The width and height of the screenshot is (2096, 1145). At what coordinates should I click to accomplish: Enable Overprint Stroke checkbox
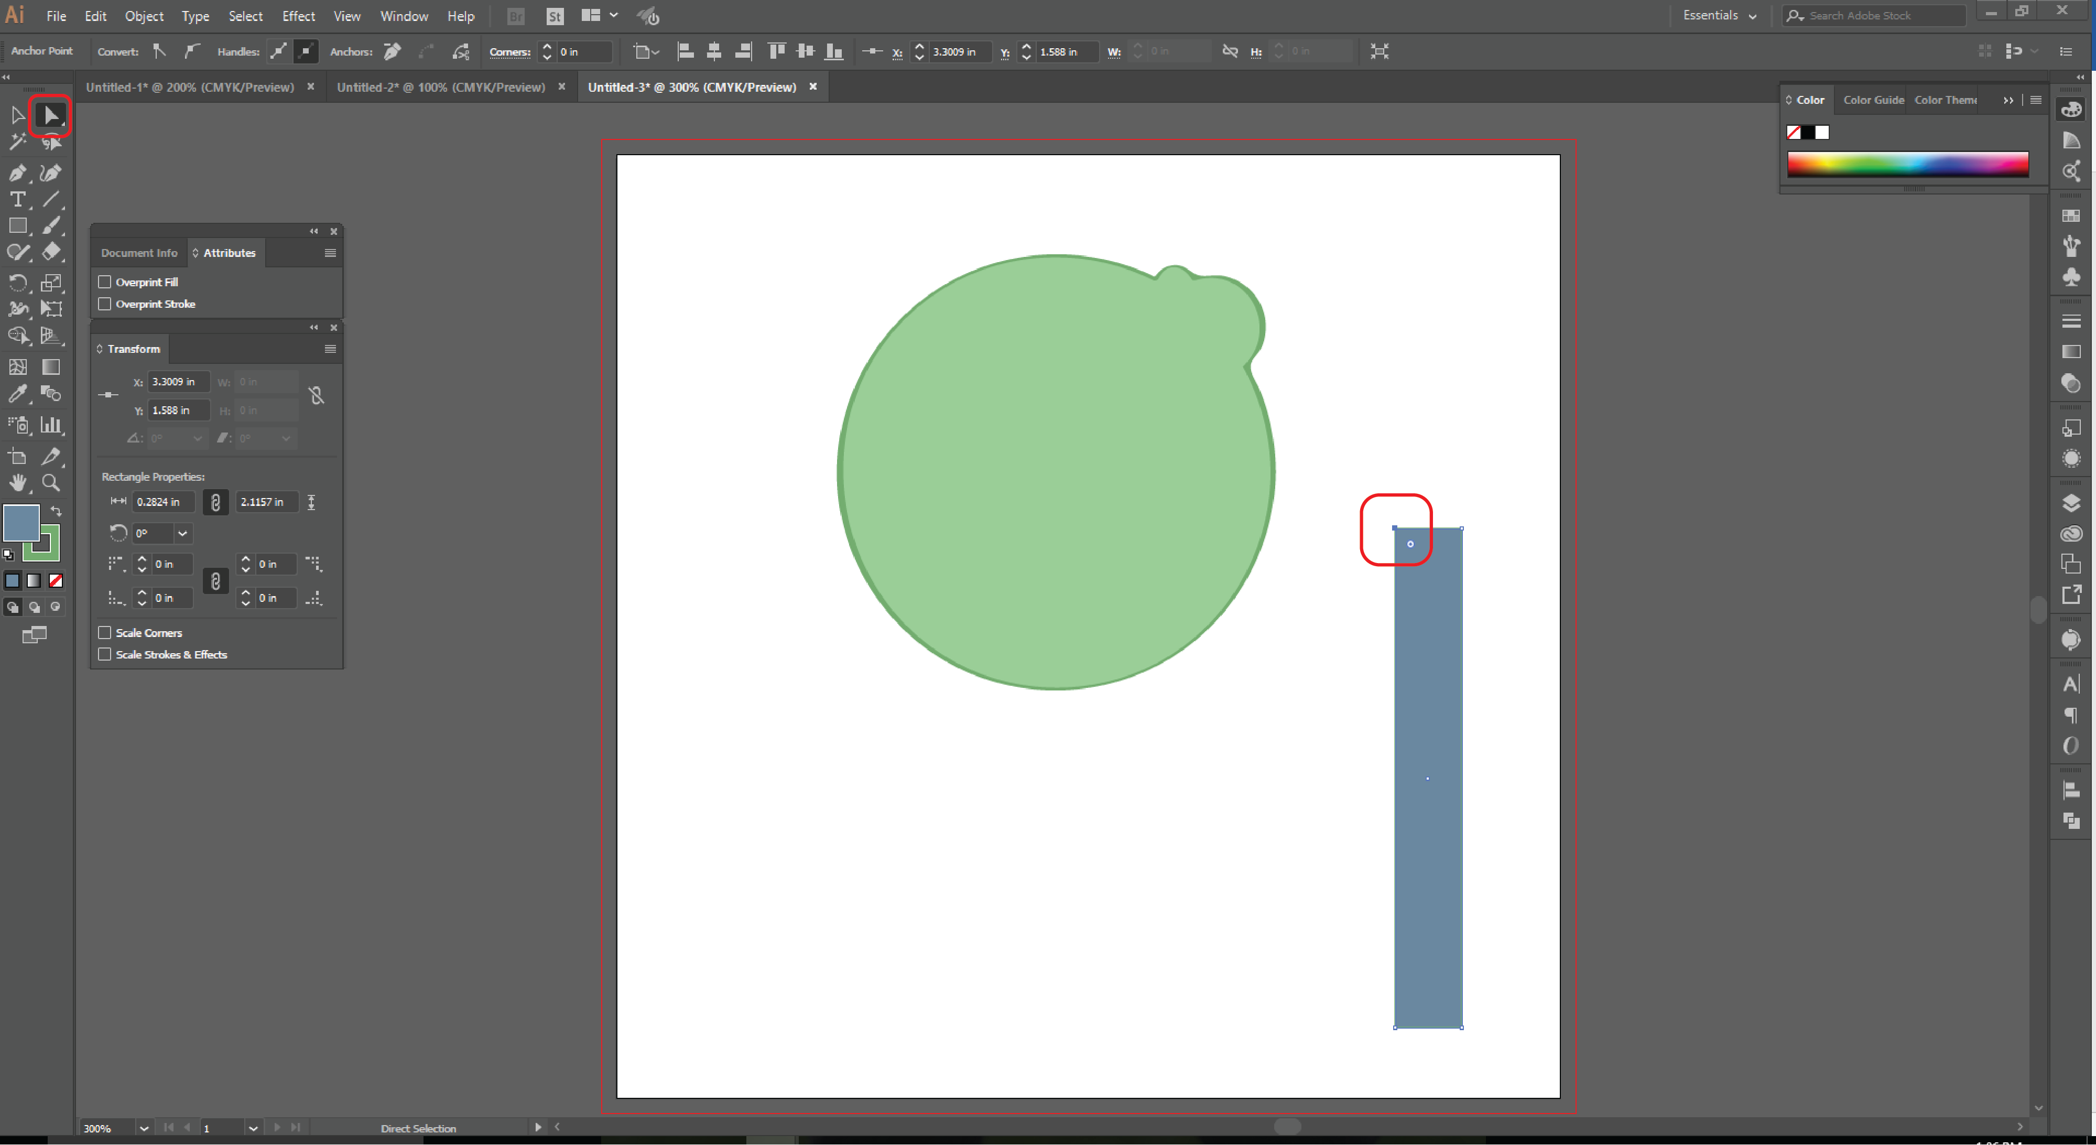tap(104, 304)
